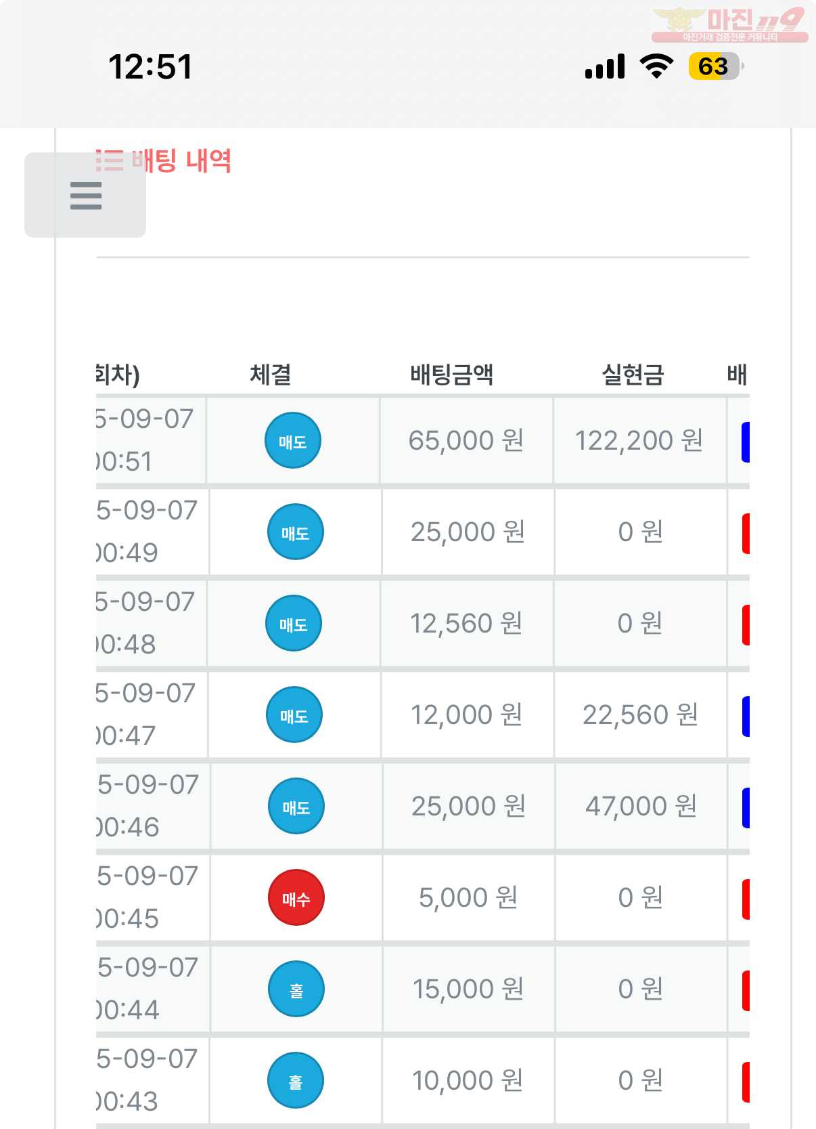Click the 매도 badge in the 12,560 원 row
Screen dimensions: 816x1129
[x=294, y=624]
